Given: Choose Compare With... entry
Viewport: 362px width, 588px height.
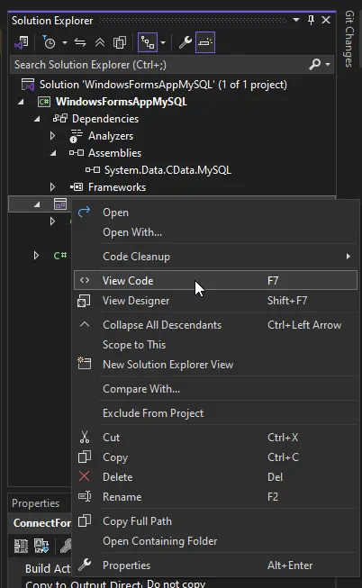Looking at the screenshot, I should (215, 389).
